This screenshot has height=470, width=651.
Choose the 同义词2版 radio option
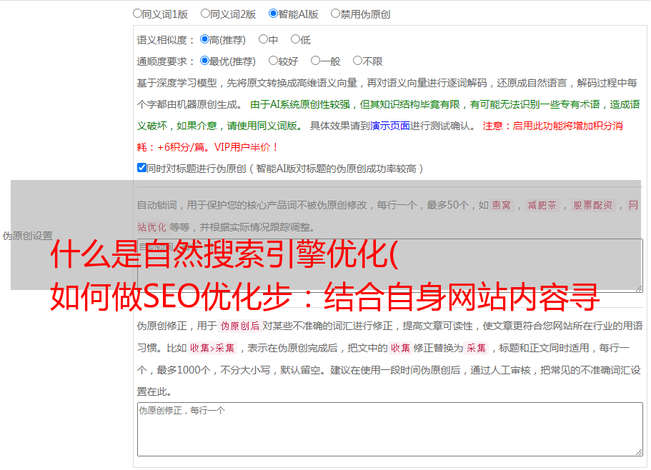pos(206,14)
